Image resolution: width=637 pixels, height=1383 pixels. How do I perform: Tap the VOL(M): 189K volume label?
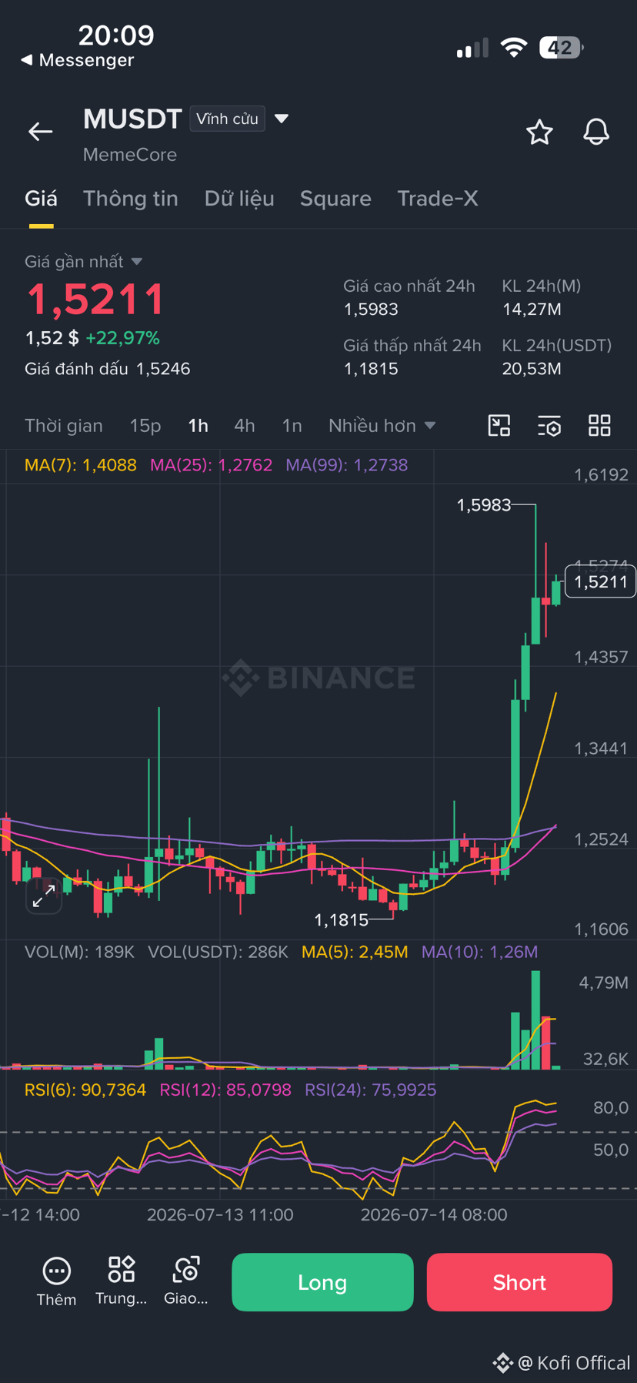(x=79, y=953)
